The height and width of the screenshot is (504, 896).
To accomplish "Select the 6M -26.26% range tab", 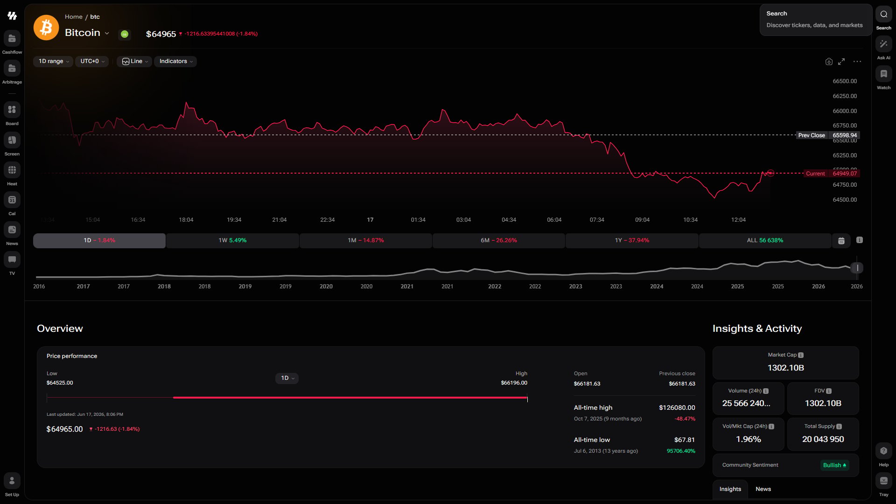I will (499, 240).
